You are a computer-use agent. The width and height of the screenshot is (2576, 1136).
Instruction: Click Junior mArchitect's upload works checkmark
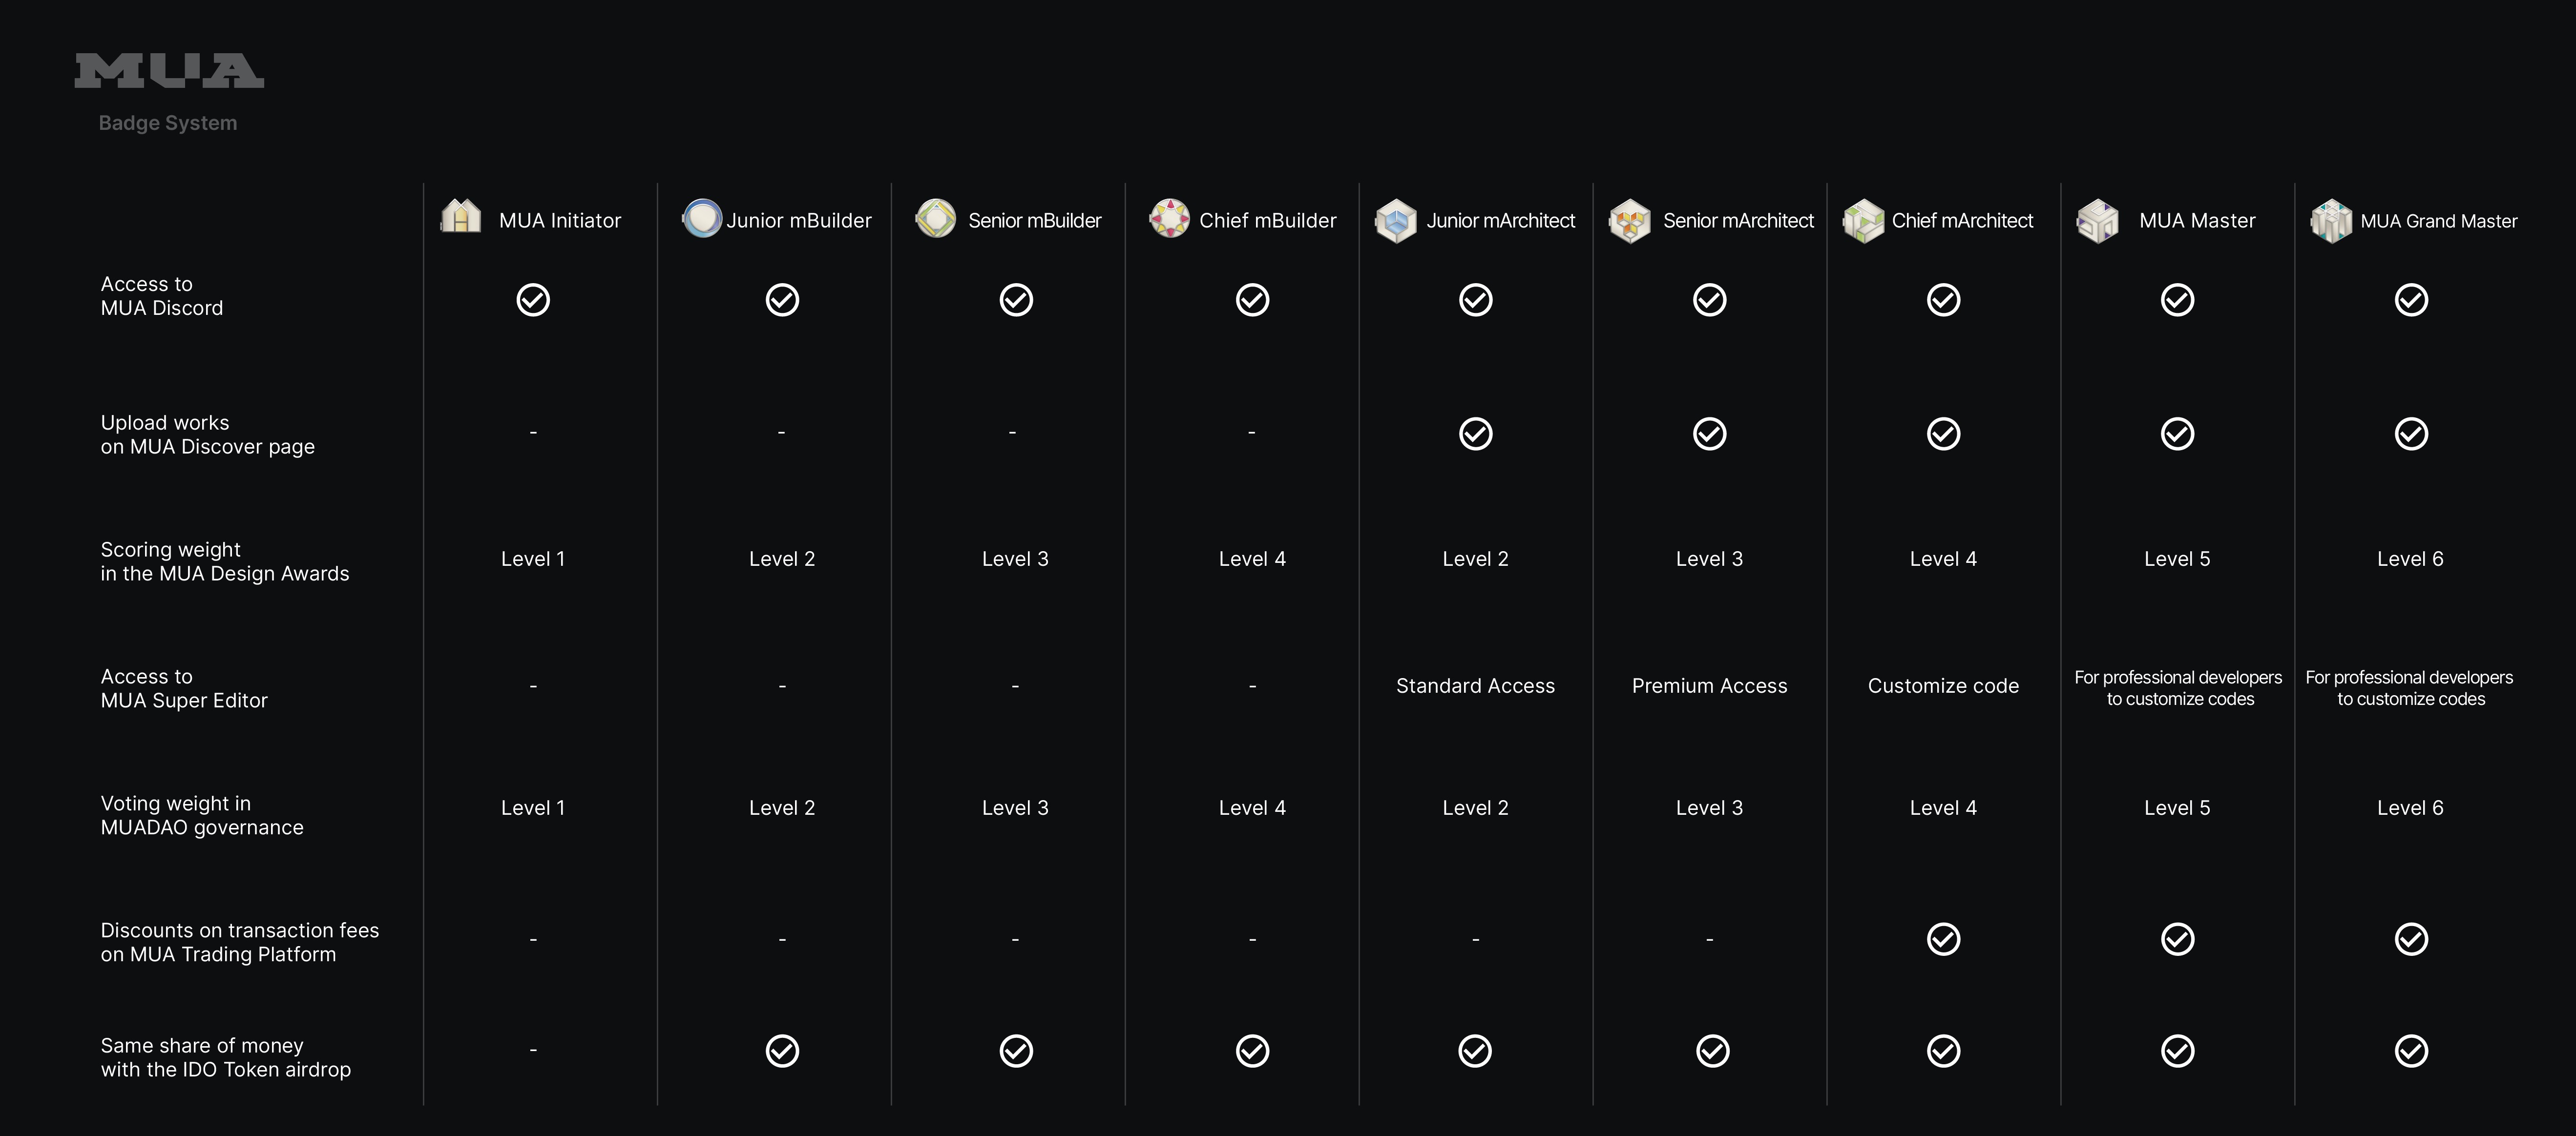tap(1475, 434)
